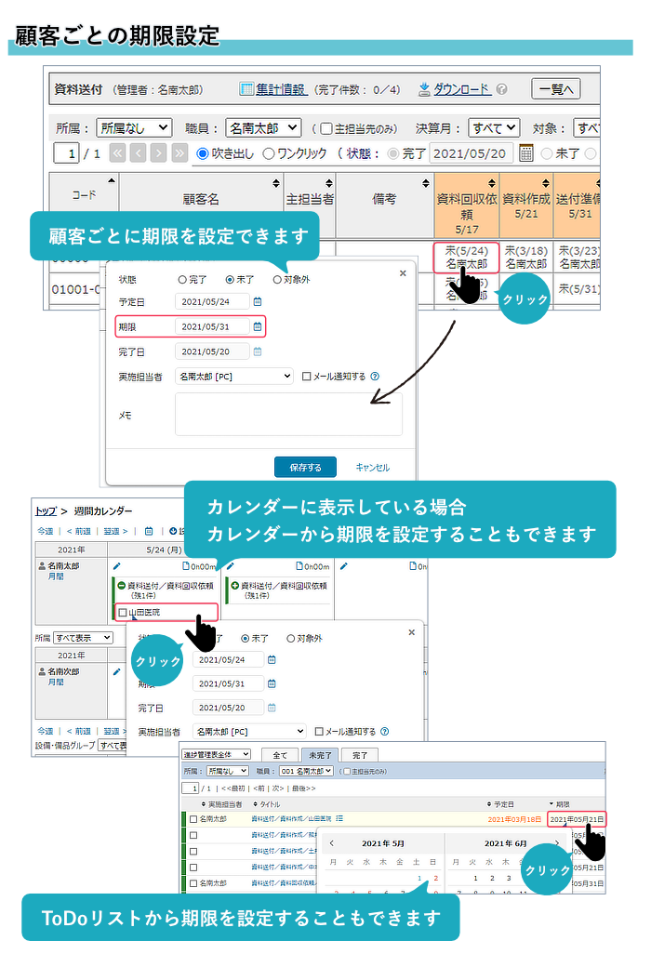Check the 山田医院 checkbox in weekly calendar
The image size is (651, 954).
[x=123, y=613]
